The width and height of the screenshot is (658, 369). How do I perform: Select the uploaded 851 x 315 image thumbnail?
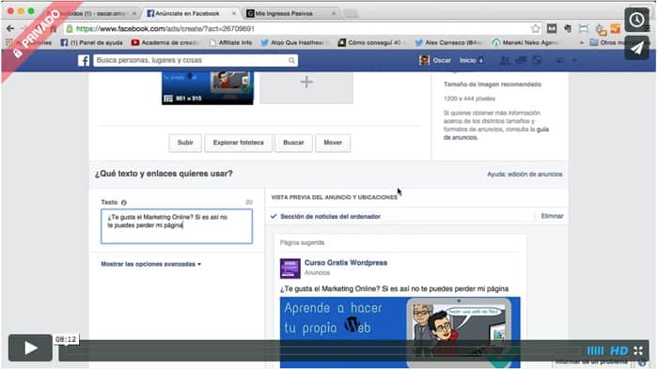[208, 87]
